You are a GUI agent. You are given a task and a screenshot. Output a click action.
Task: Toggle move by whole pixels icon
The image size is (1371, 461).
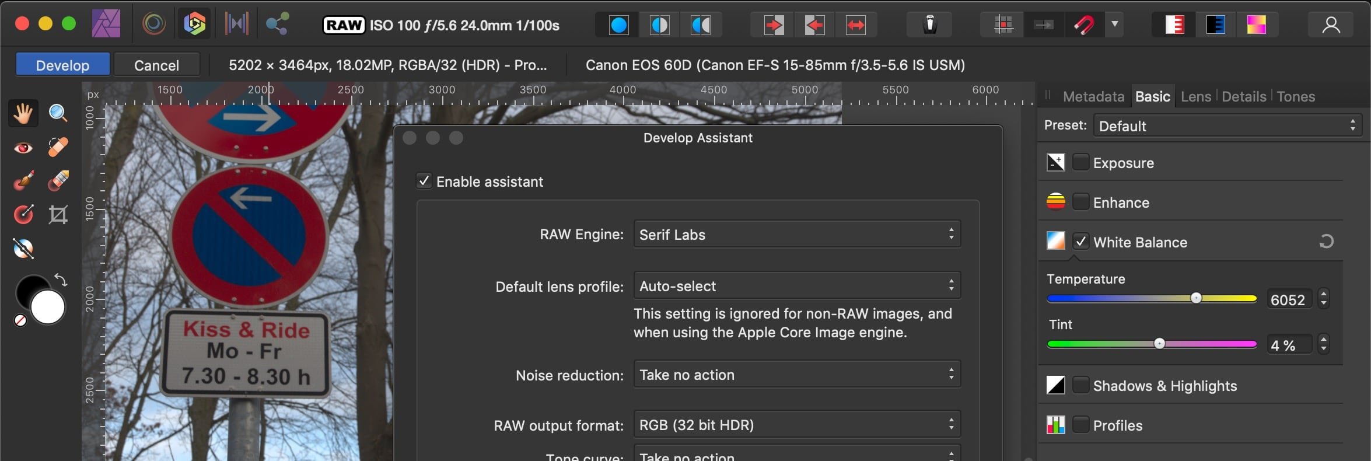tap(1044, 25)
